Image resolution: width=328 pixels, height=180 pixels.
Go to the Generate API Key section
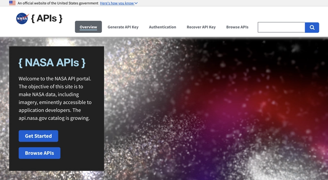pos(123,27)
